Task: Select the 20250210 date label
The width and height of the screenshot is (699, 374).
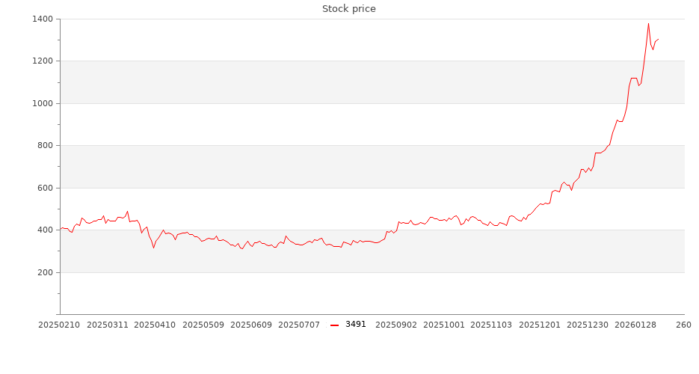Action: [59, 325]
